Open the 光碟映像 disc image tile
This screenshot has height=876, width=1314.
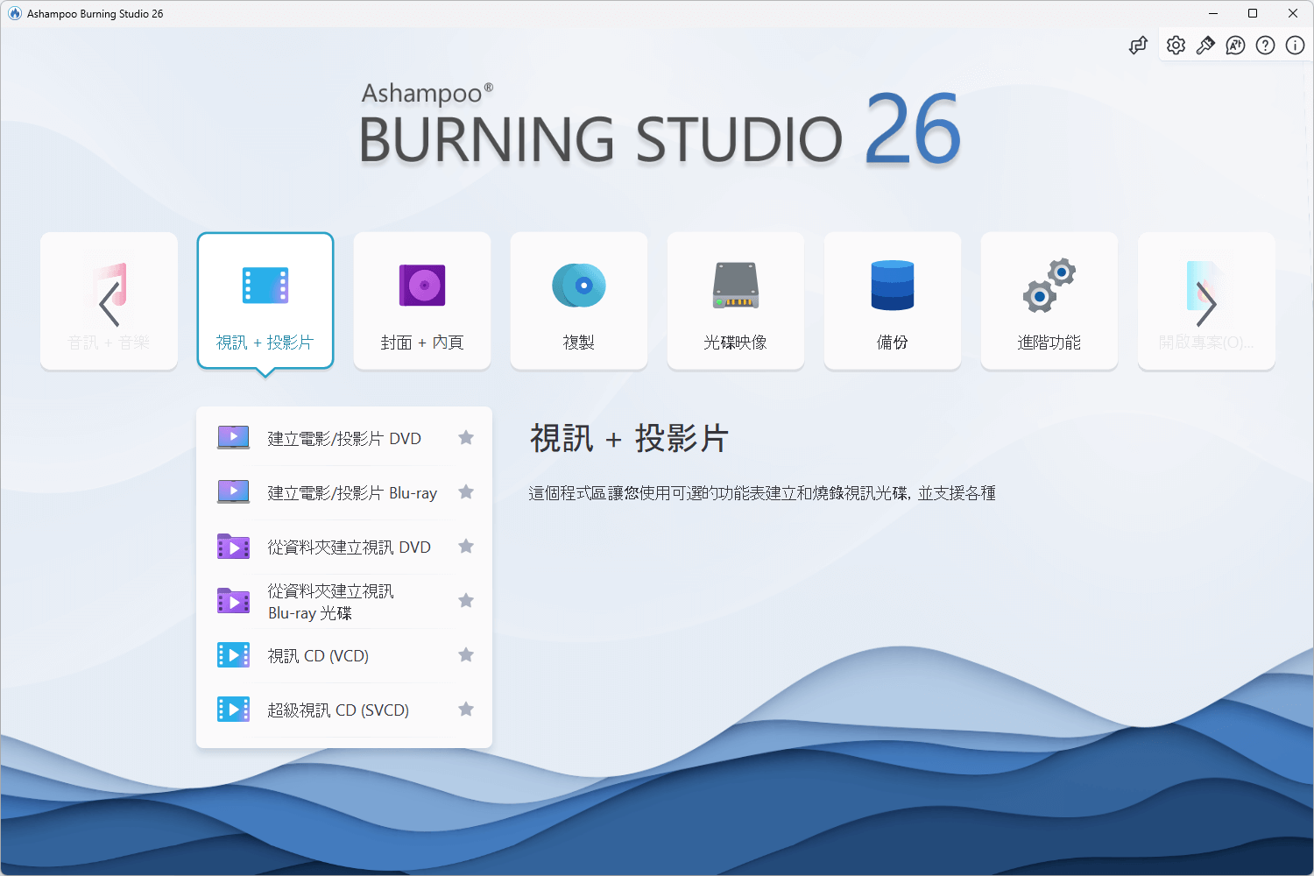pos(736,300)
